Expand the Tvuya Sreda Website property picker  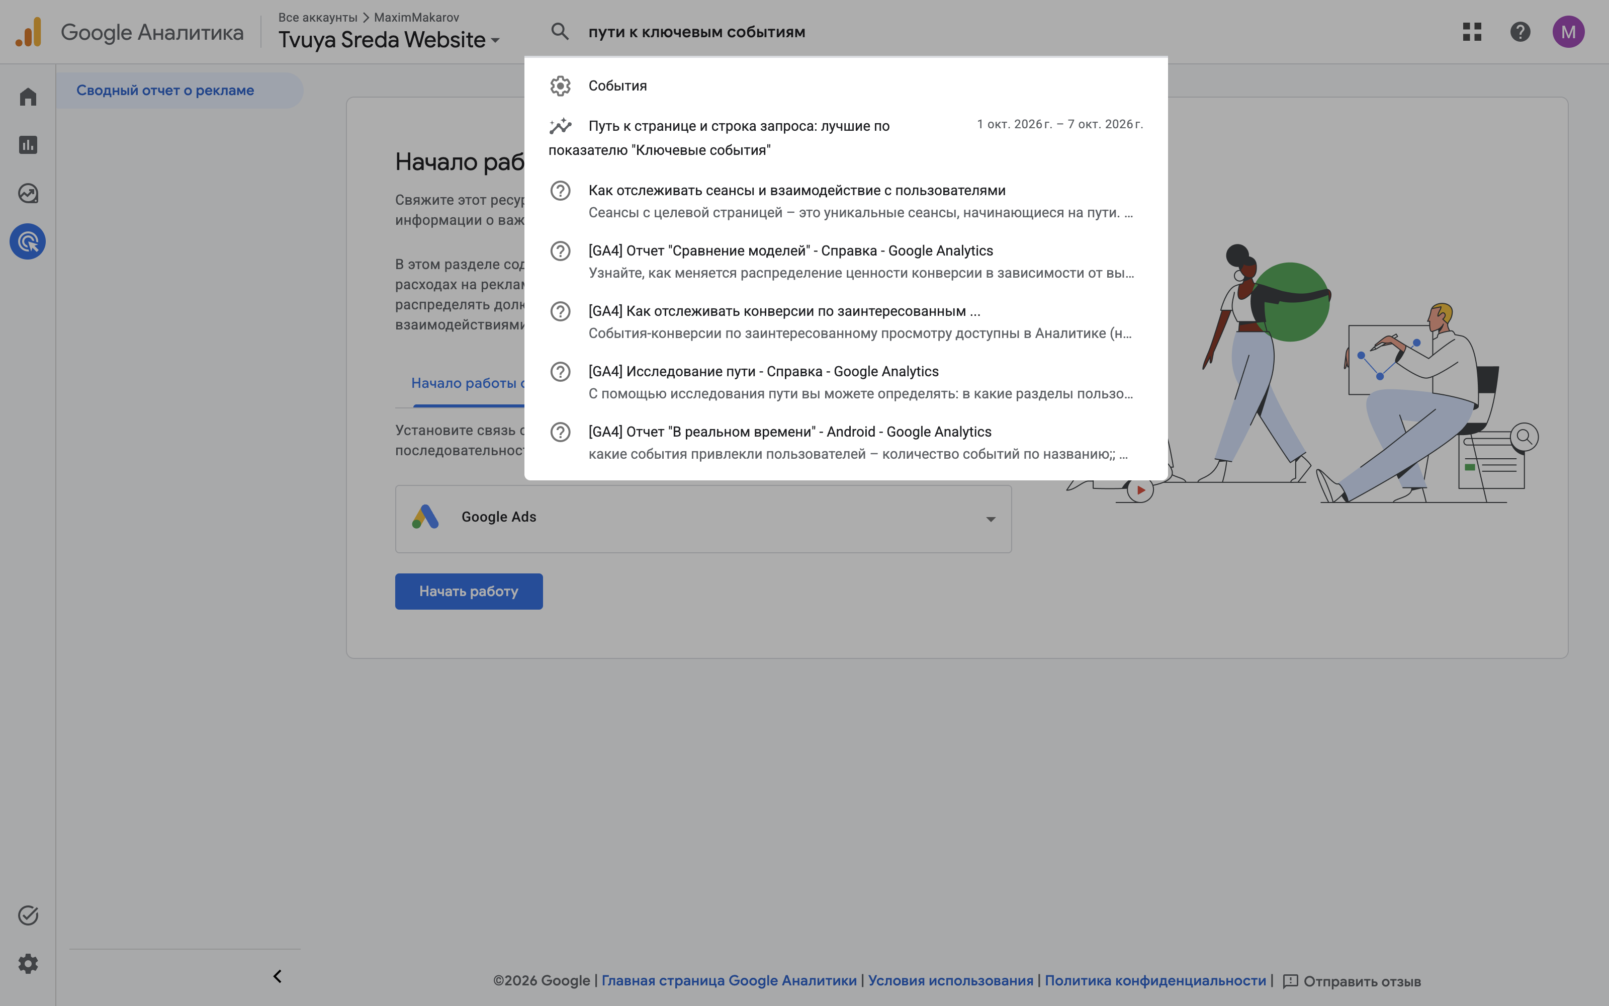coord(389,40)
